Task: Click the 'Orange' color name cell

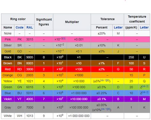Action: click(8, 75)
